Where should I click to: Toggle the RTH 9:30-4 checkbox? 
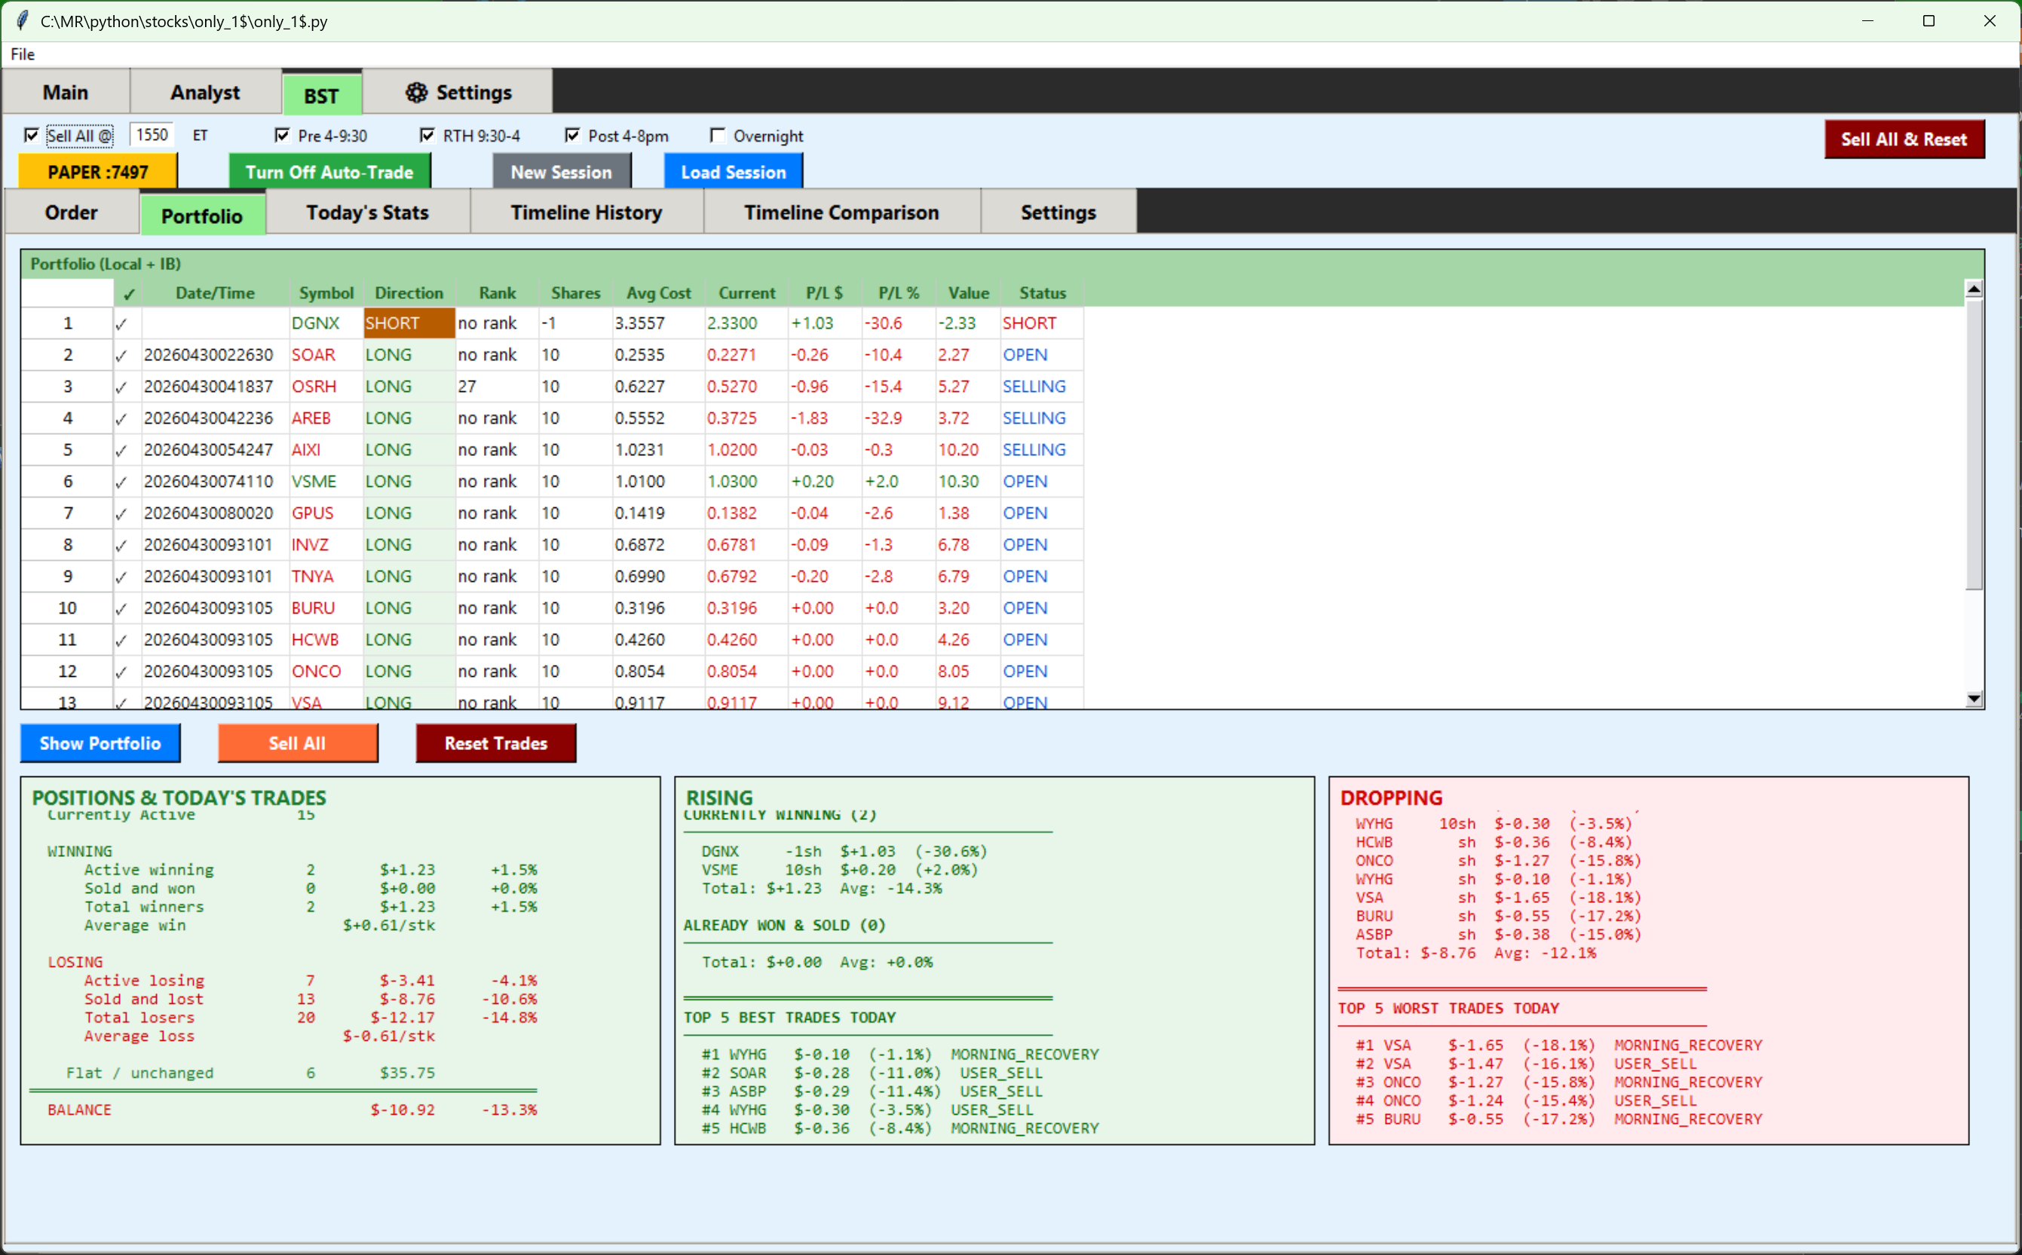427,135
